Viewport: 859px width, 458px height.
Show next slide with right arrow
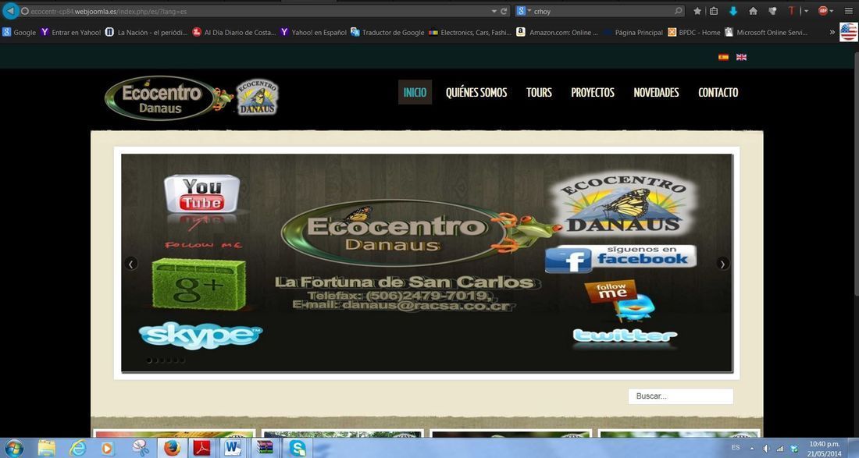722,264
